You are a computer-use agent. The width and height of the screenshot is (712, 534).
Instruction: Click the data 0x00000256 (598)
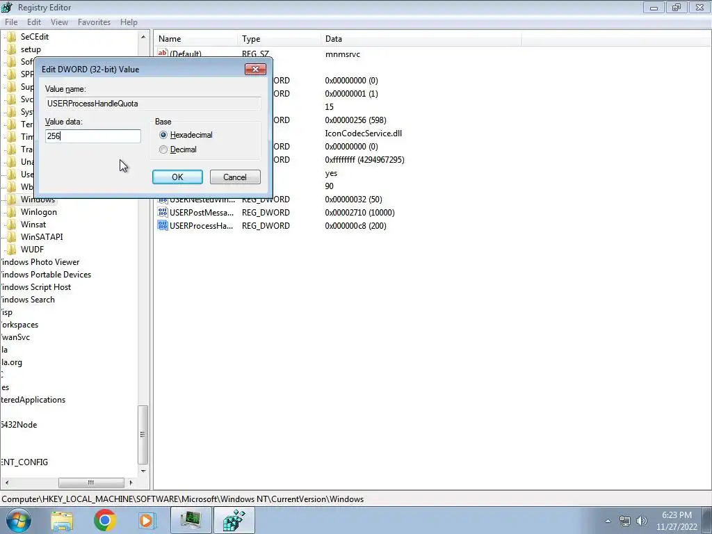click(355, 120)
